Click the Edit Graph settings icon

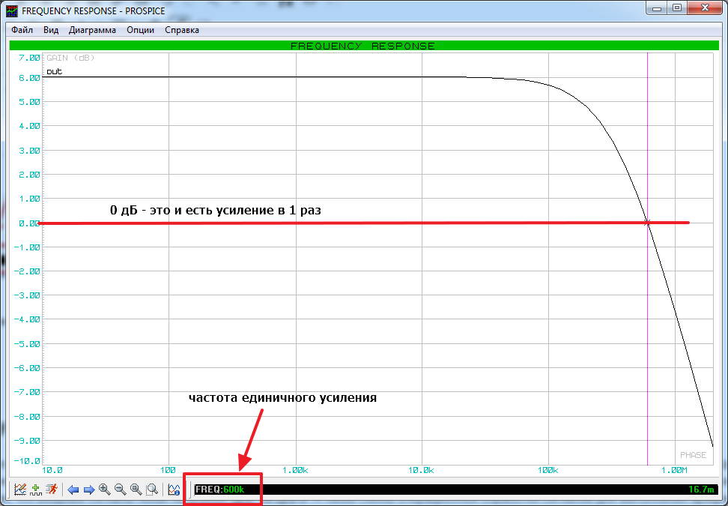pos(20,490)
